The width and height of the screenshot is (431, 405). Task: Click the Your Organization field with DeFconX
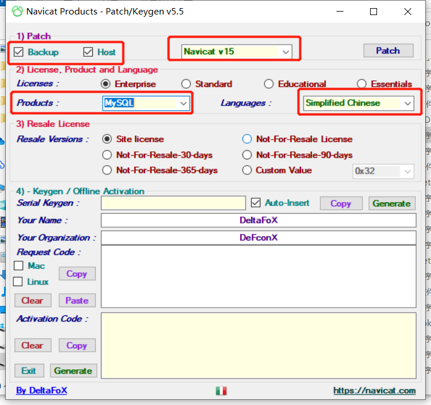(x=258, y=238)
